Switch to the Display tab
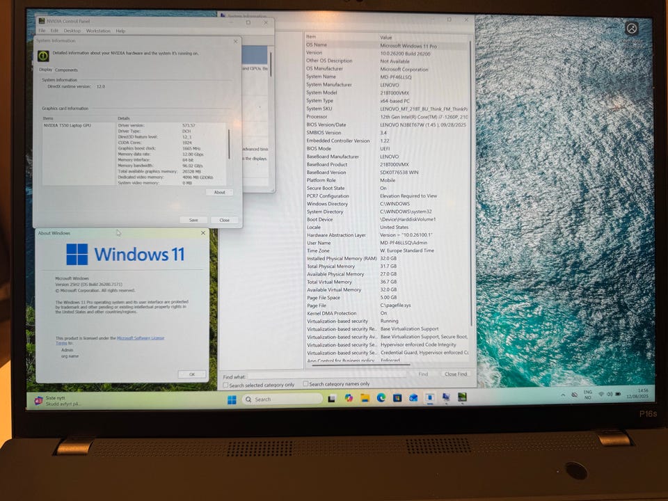The width and height of the screenshot is (668, 501). [x=46, y=70]
